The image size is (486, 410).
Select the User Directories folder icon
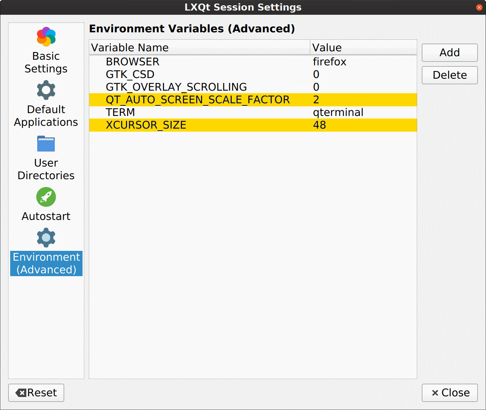point(46,144)
